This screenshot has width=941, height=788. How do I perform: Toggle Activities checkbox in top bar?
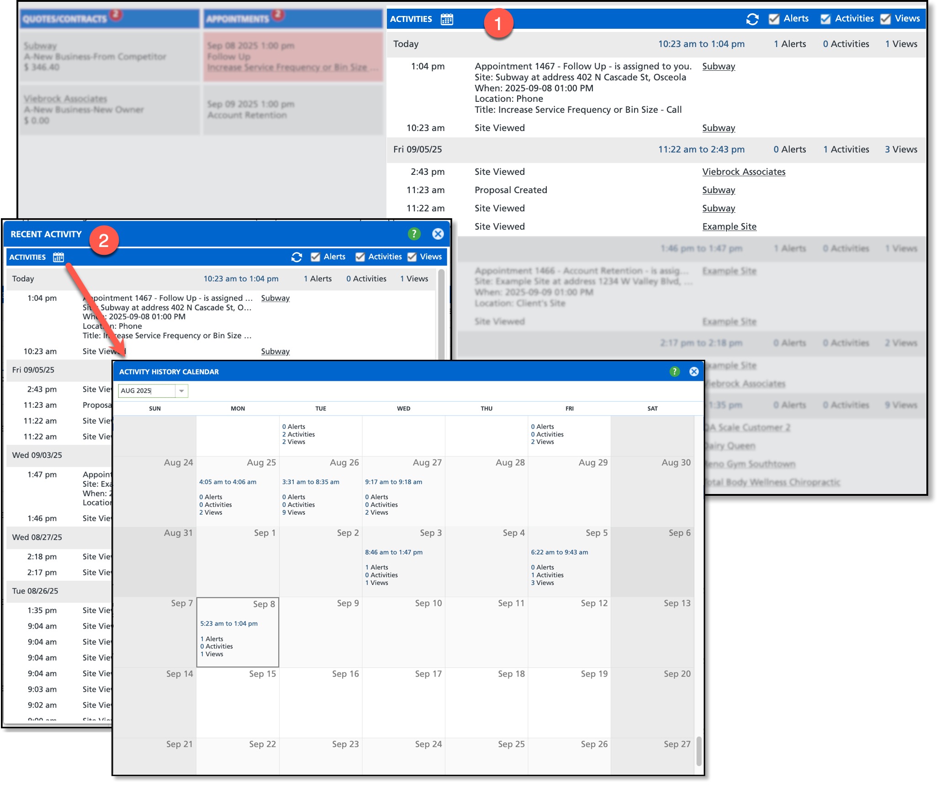[825, 19]
